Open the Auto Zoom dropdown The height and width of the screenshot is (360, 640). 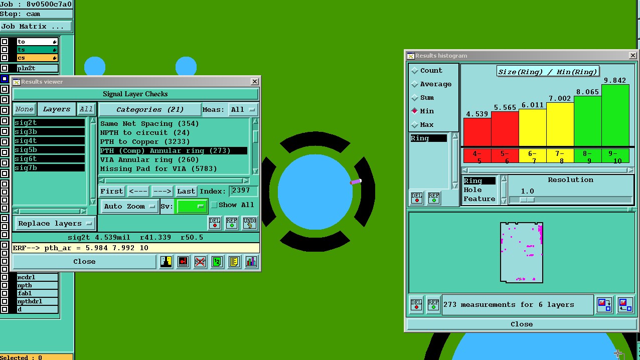click(x=129, y=206)
